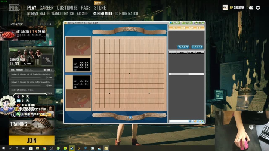
Task: Click the scrollbar left arrow in player list
Action: [170, 74]
